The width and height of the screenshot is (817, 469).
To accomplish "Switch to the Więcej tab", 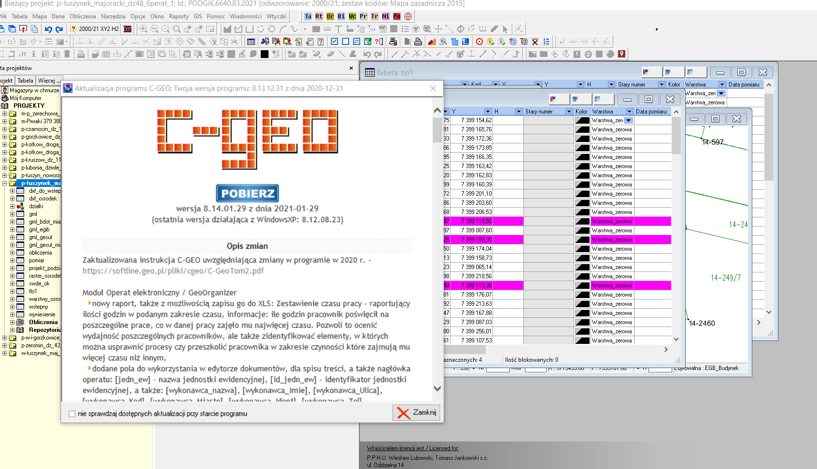I will [49, 81].
